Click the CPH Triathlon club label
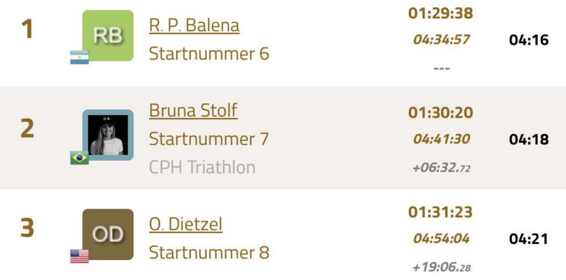This screenshot has height=280, width=566. click(202, 167)
